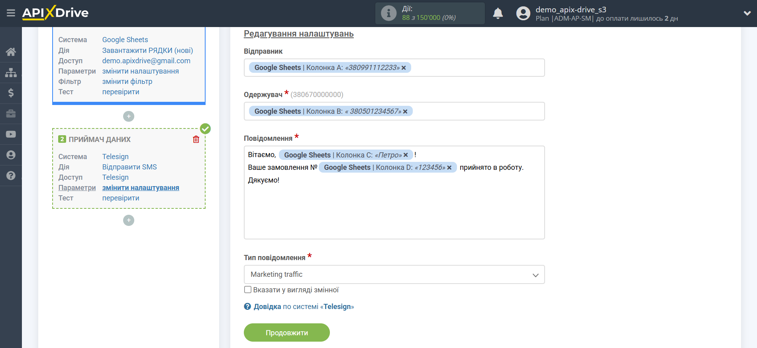Image resolution: width=757 pixels, height=348 pixels.
Task: Click Telesign system link
Action: point(115,157)
